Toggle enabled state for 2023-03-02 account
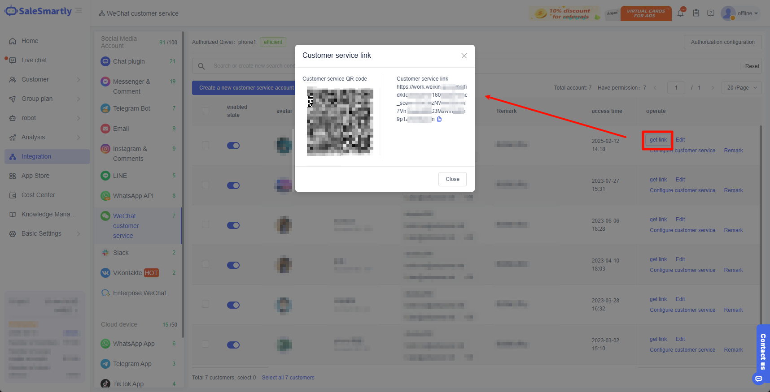The width and height of the screenshot is (770, 392). [233, 345]
